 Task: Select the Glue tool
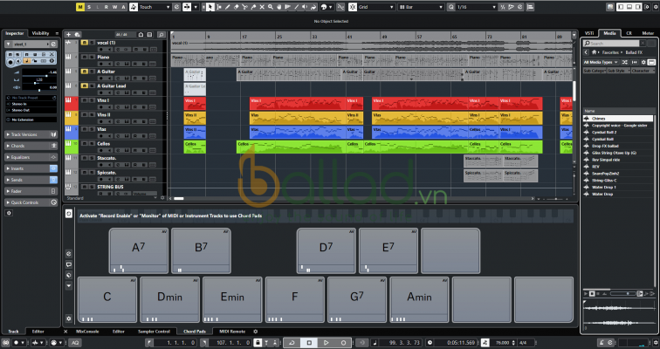pos(253,7)
